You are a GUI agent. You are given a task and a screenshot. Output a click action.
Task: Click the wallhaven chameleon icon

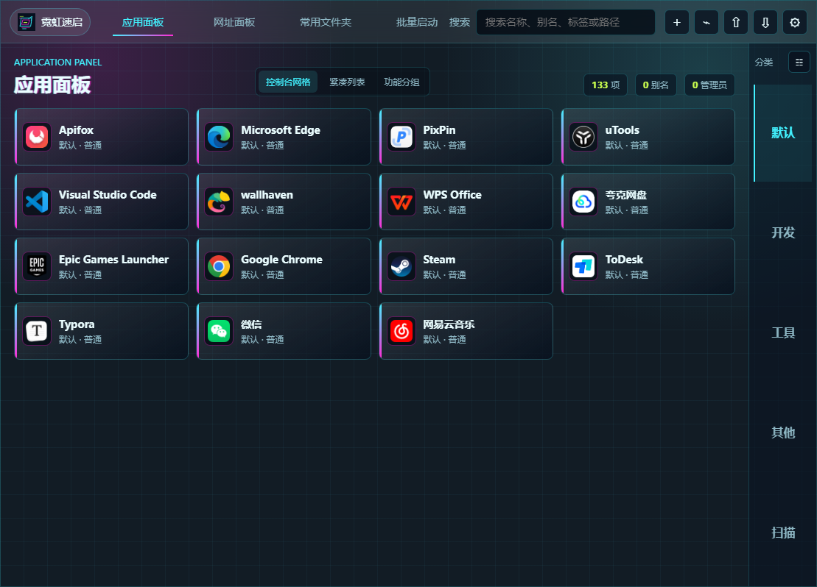(219, 202)
